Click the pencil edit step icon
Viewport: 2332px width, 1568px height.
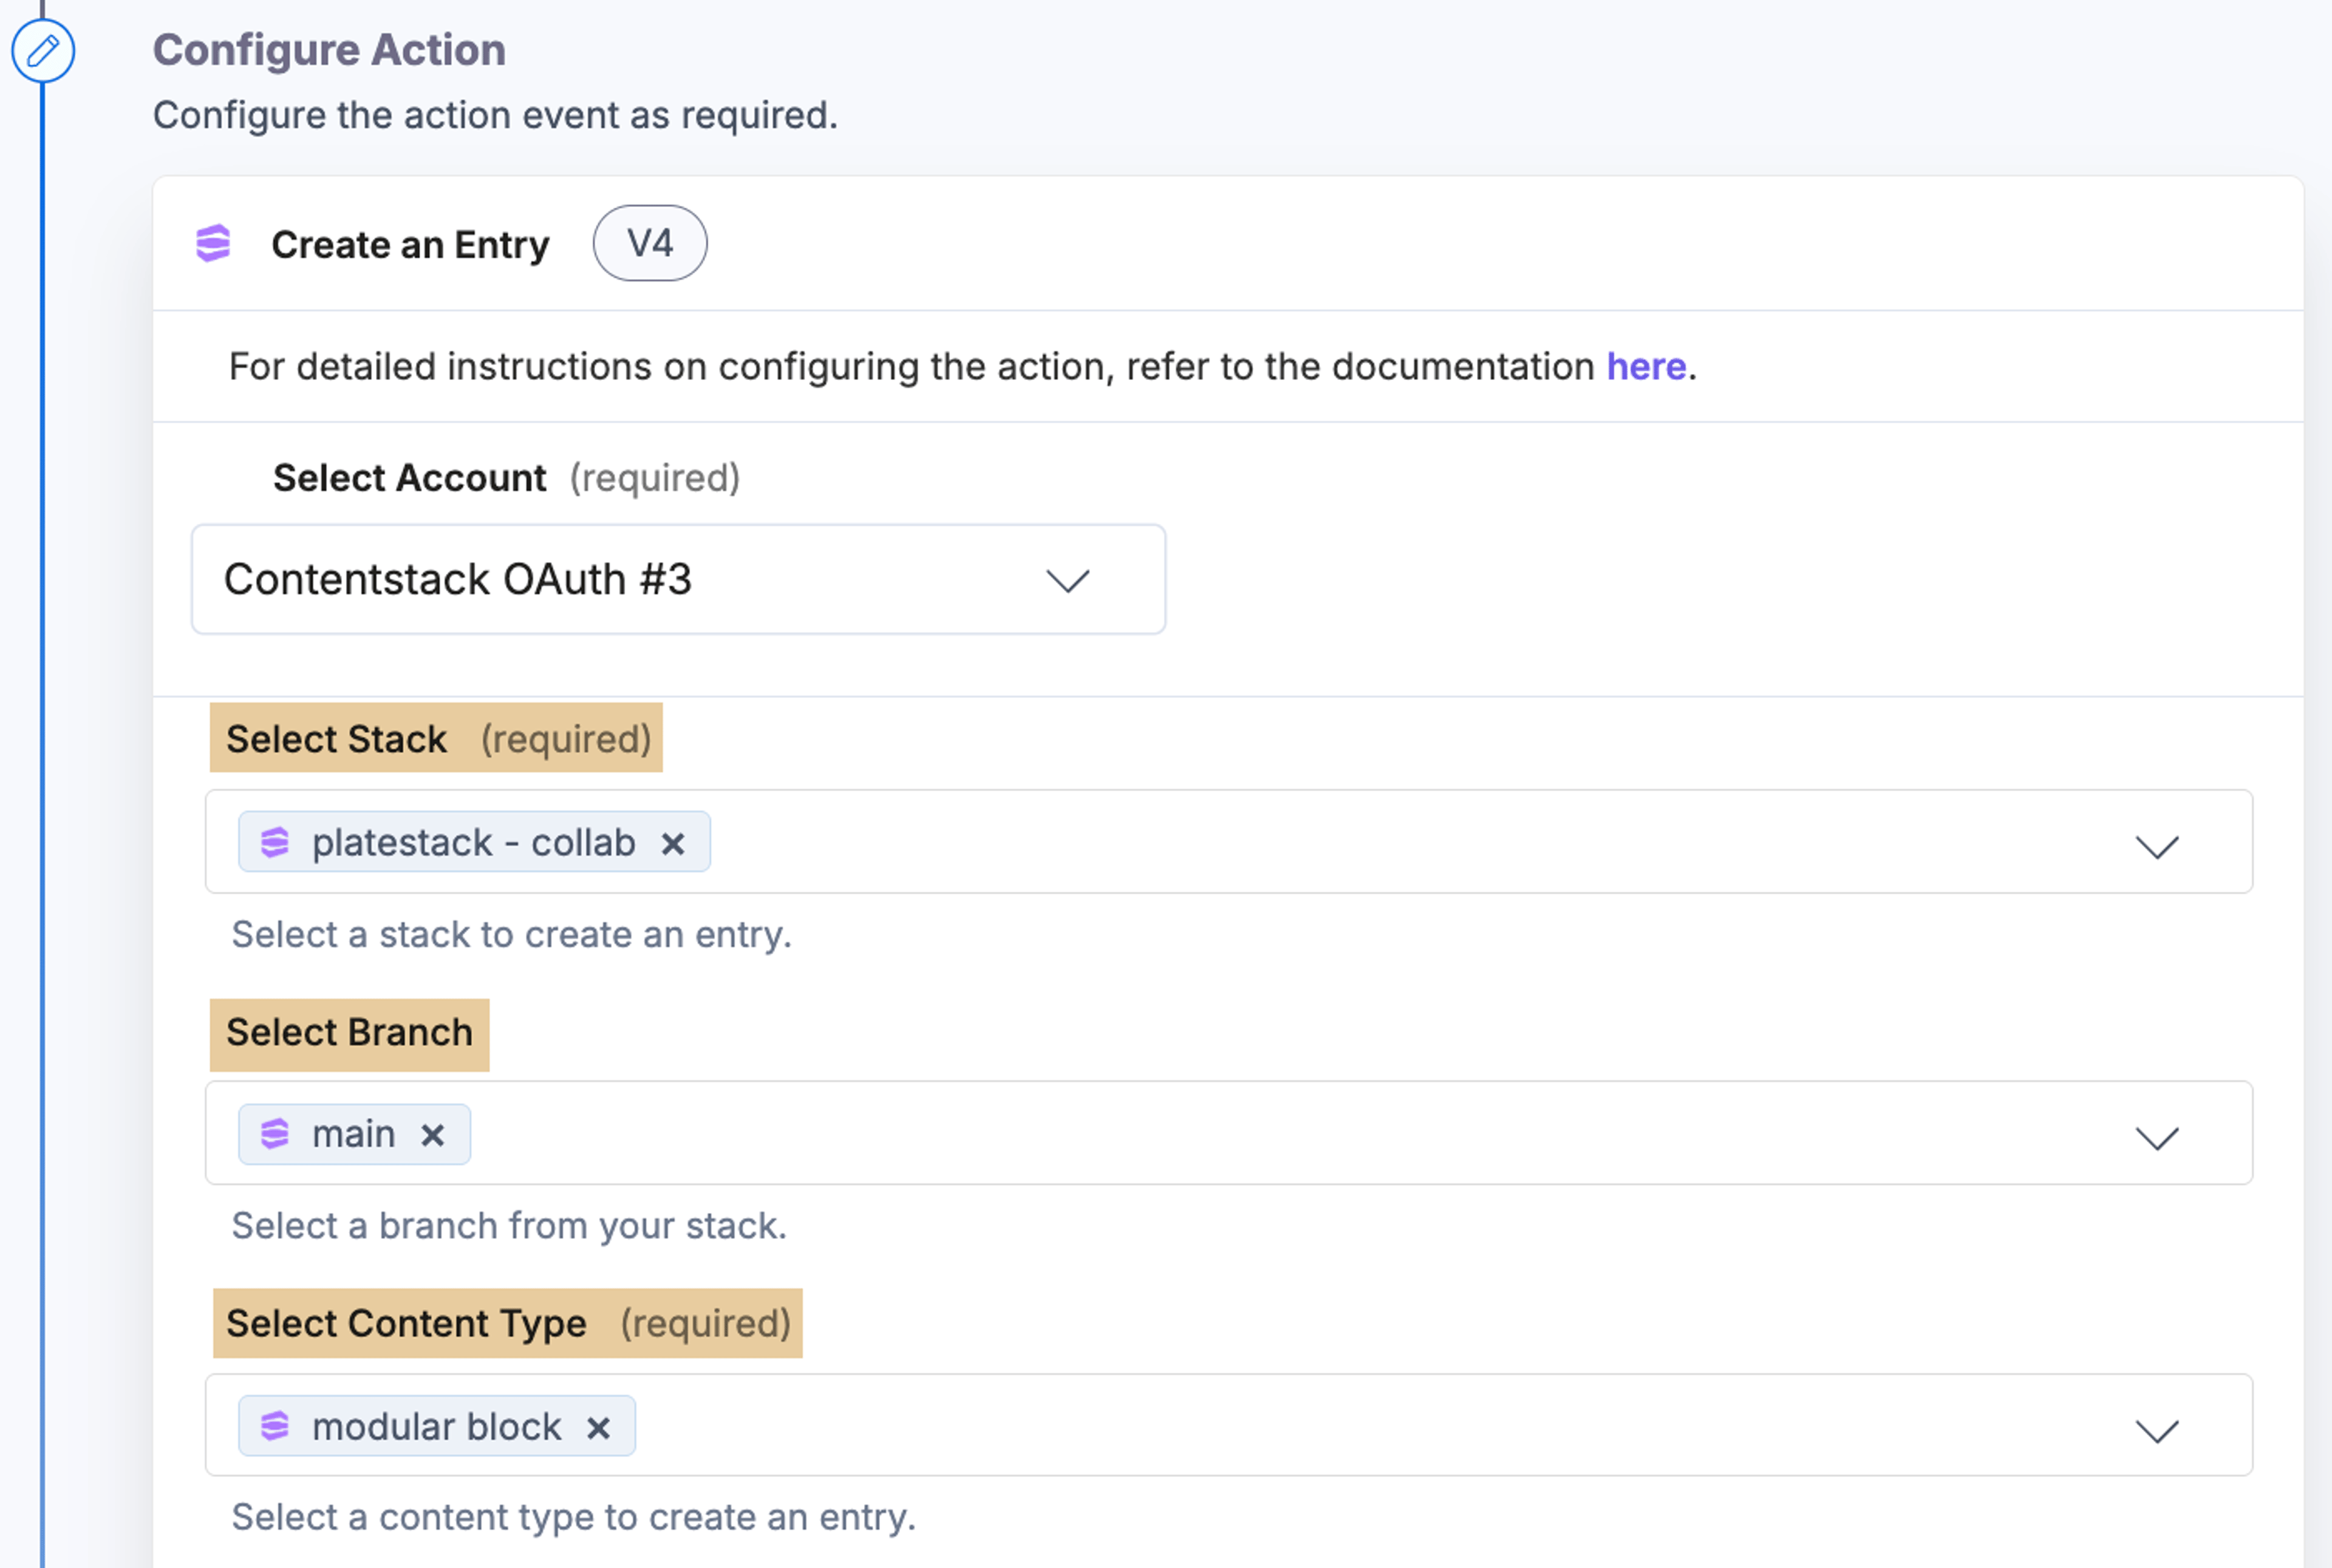pos(43,51)
